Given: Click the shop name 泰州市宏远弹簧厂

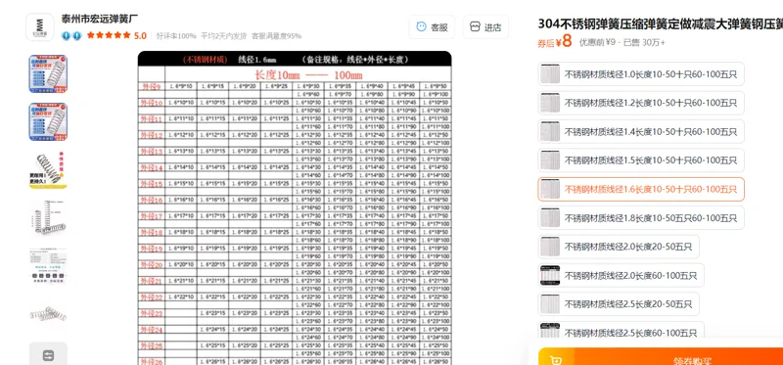Looking at the screenshot, I should tap(100, 19).
